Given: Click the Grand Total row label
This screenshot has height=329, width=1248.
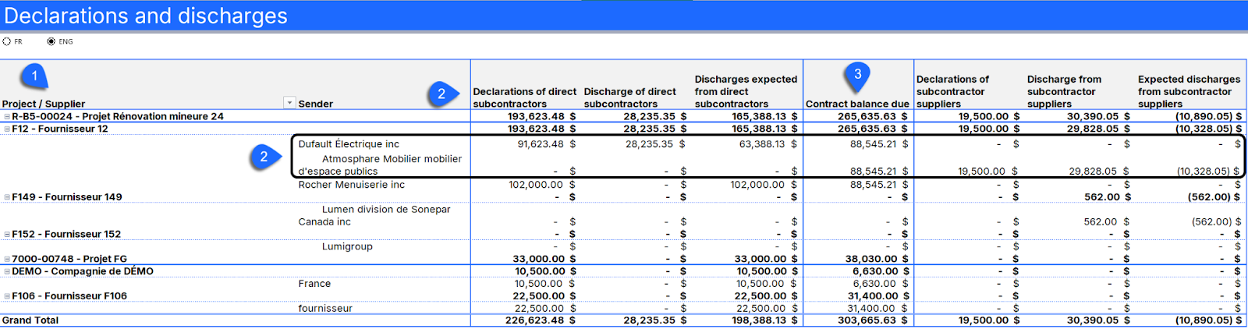Looking at the screenshot, I should [30, 320].
